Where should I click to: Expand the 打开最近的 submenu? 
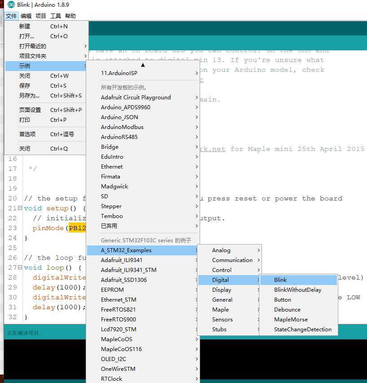(x=46, y=46)
